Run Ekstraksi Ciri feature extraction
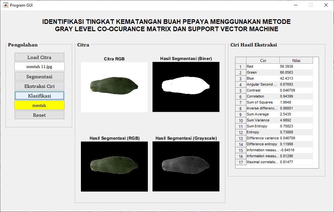The height and width of the screenshot is (212, 334). (39, 86)
